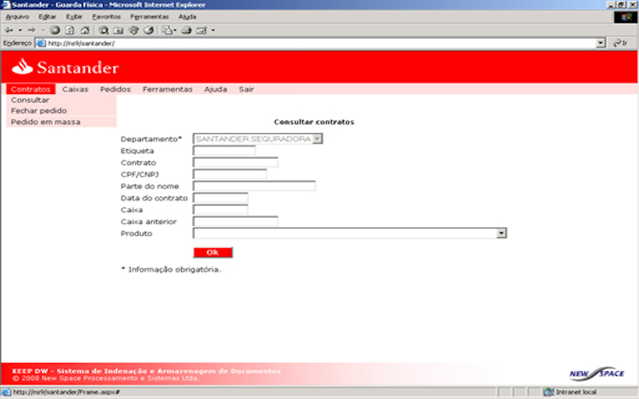
Task: Open the Caixas menu
Action: tap(75, 89)
